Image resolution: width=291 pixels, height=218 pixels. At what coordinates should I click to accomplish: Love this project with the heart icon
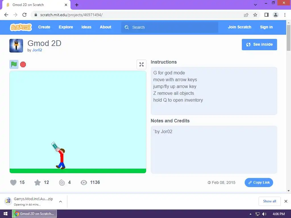(13, 183)
